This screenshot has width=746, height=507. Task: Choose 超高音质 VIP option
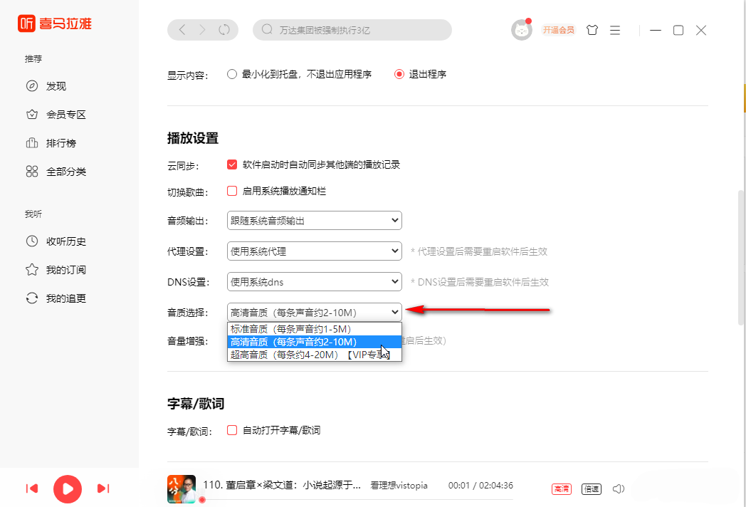315,355
